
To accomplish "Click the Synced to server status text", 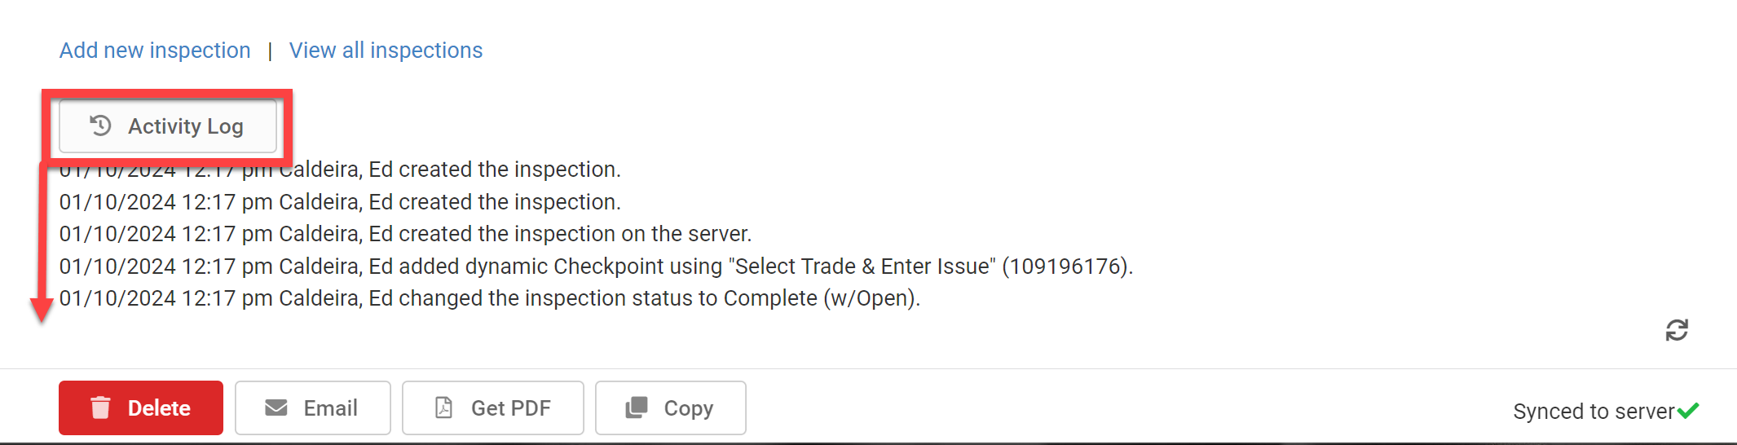I will point(1594,412).
